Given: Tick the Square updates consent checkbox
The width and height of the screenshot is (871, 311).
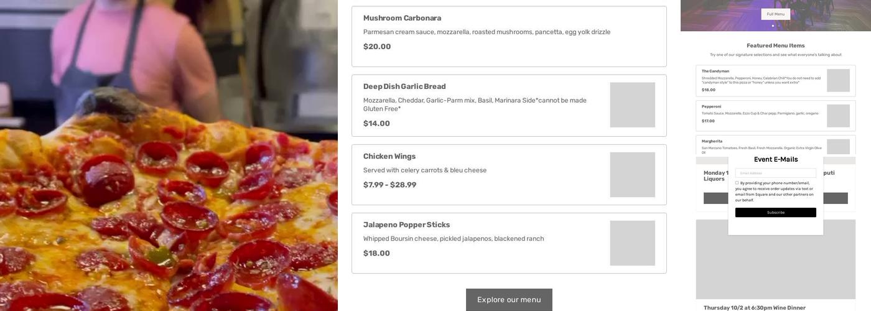Looking at the screenshot, I should (x=737, y=183).
